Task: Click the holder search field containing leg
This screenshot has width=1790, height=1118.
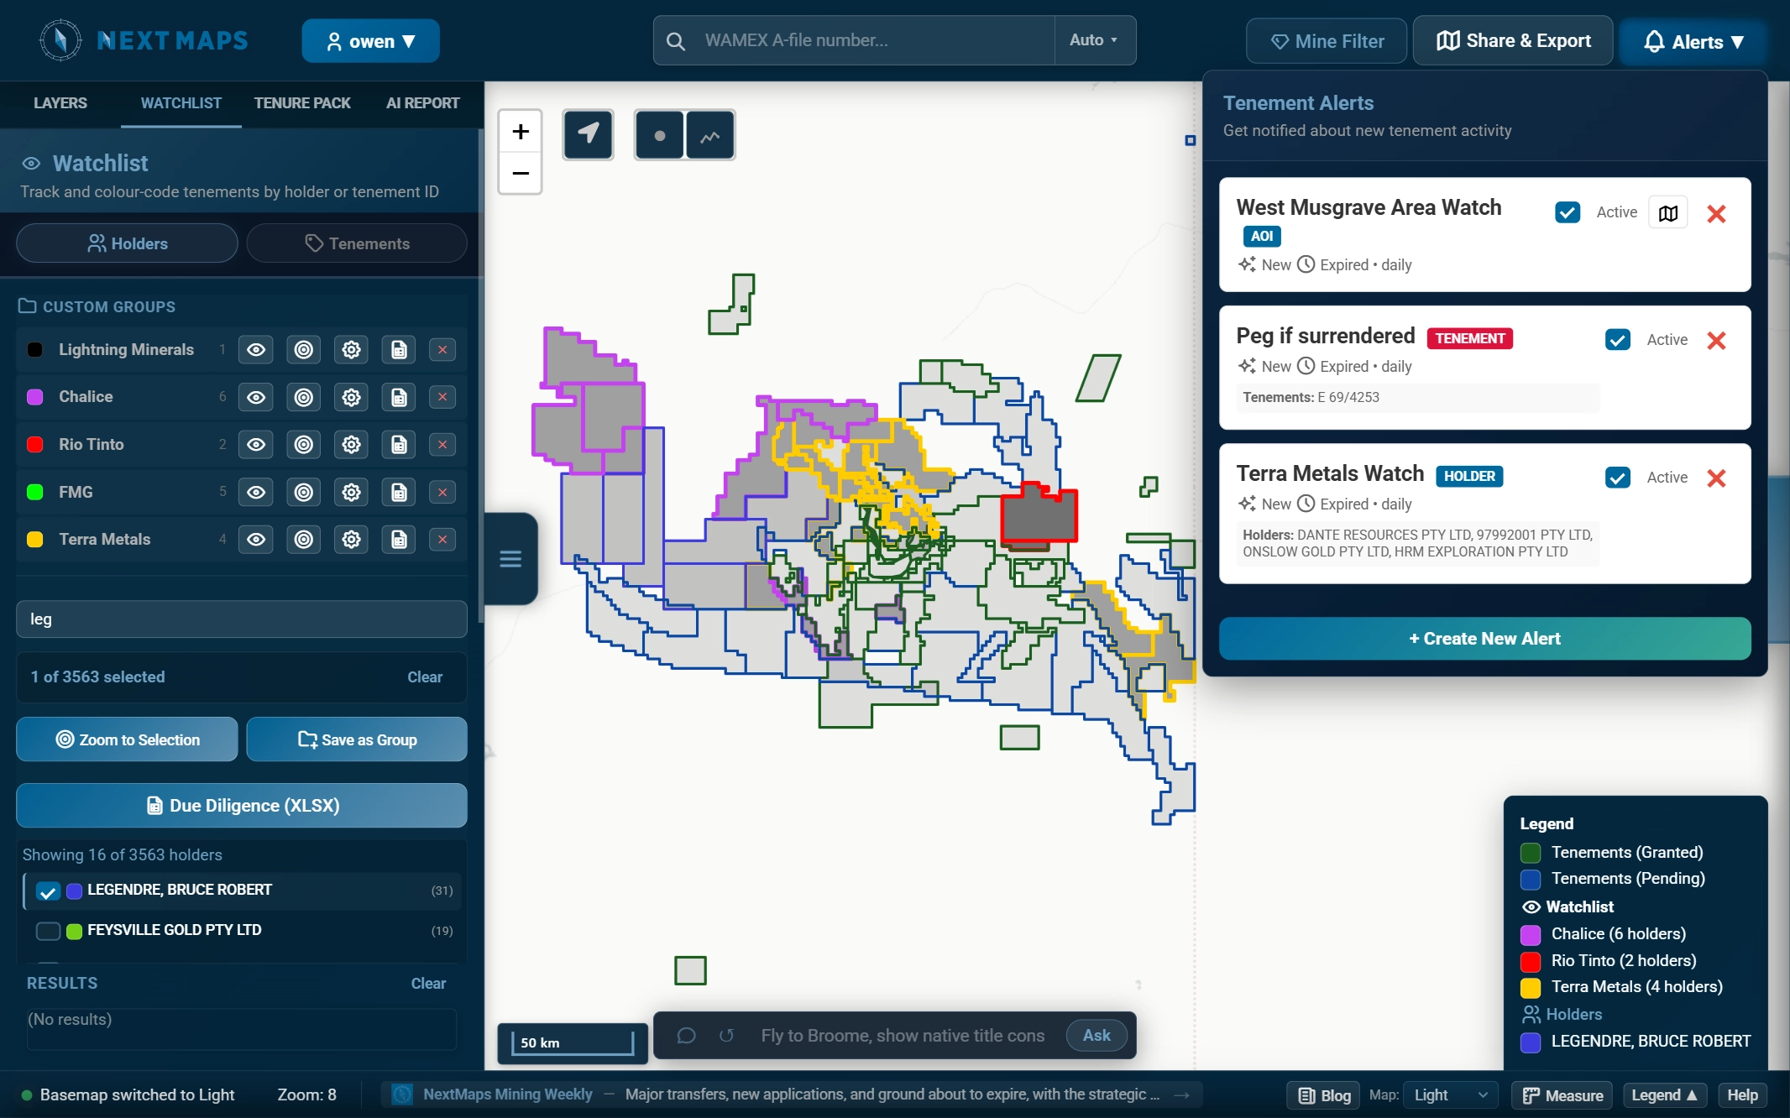Action: (x=242, y=619)
